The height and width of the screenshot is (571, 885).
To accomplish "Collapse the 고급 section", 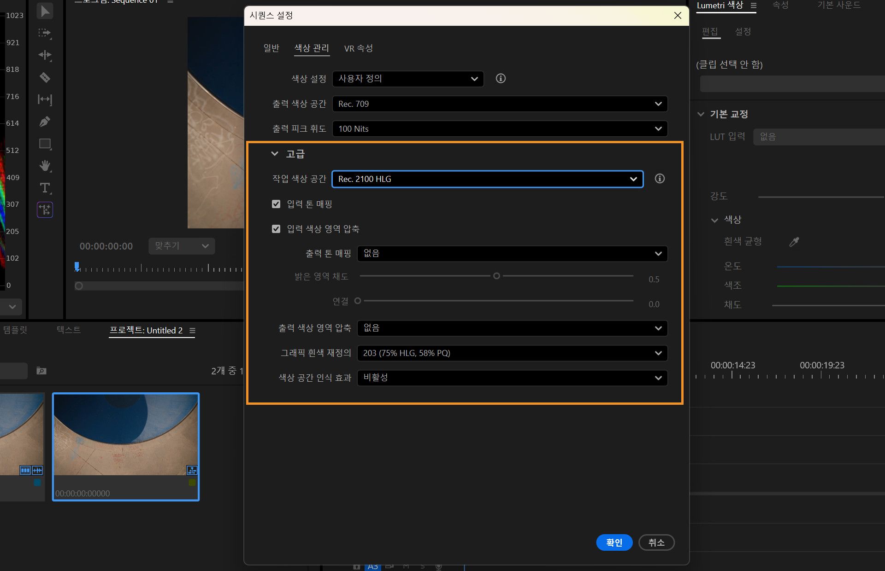I will 275,154.
